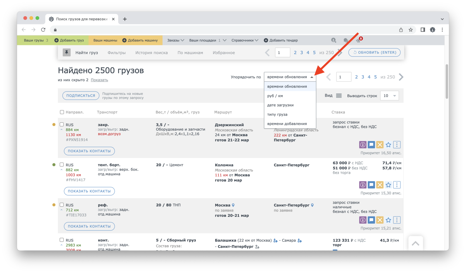Switch list view using the Вид icon

(x=339, y=96)
